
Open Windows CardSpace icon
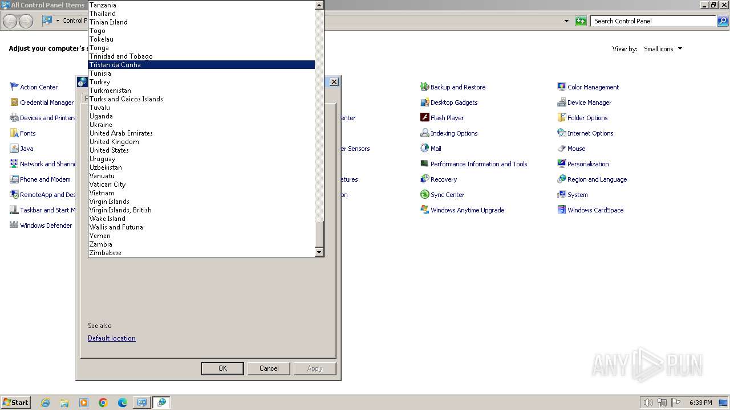tap(562, 210)
